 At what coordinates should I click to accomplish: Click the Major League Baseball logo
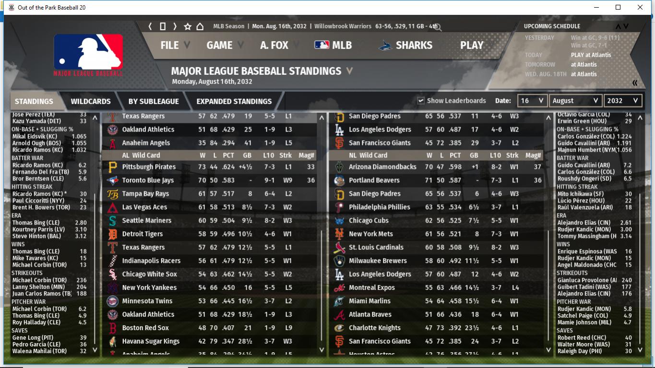click(x=88, y=55)
